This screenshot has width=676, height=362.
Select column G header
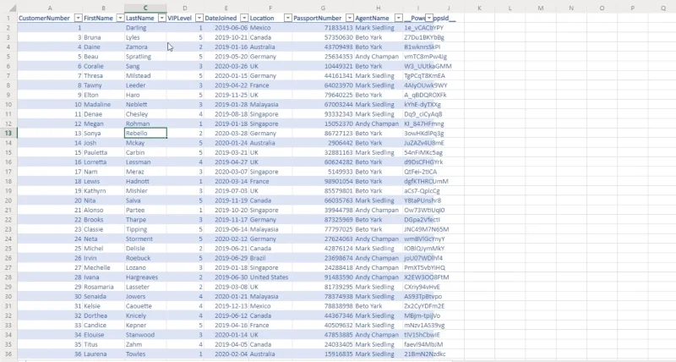click(x=323, y=8)
